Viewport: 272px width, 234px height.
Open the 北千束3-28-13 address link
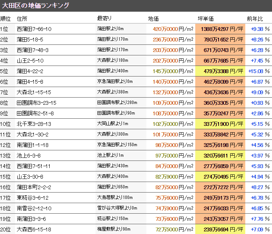point(34,124)
